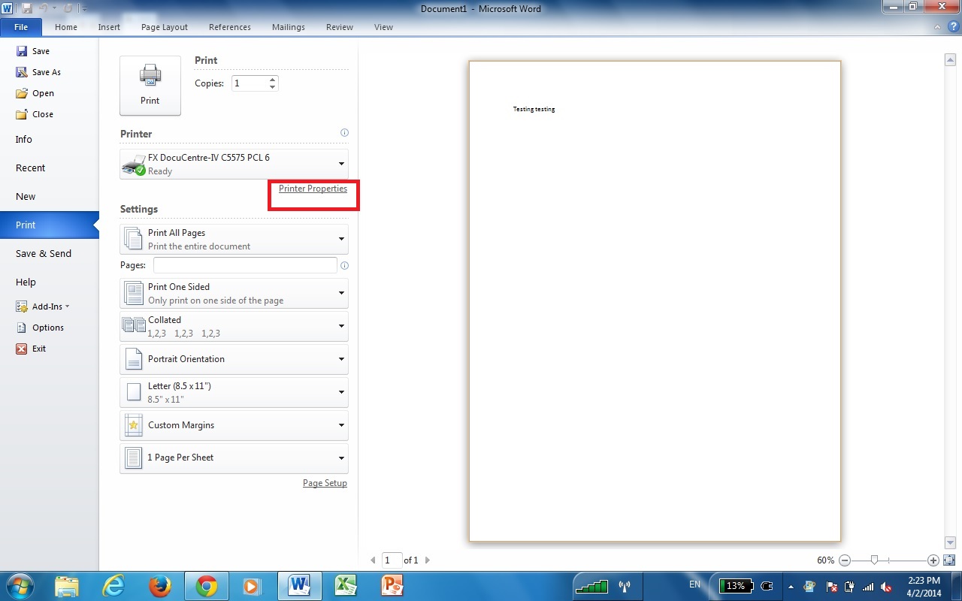The width and height of the screenshot is (962, 601).
Task: Click the Pages range input field
Action: (245, 265)
